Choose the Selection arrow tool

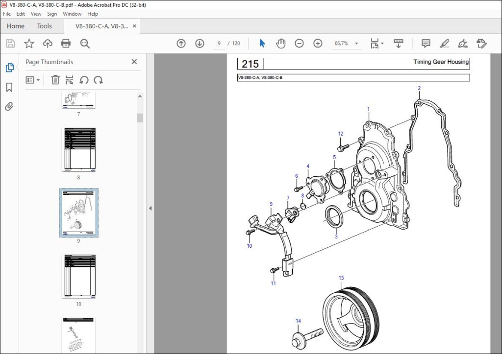pyautogui.click(x=262, y=44)
